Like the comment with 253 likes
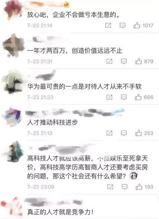159x219 pixels. pyautogui.click(x=139, y=133)
